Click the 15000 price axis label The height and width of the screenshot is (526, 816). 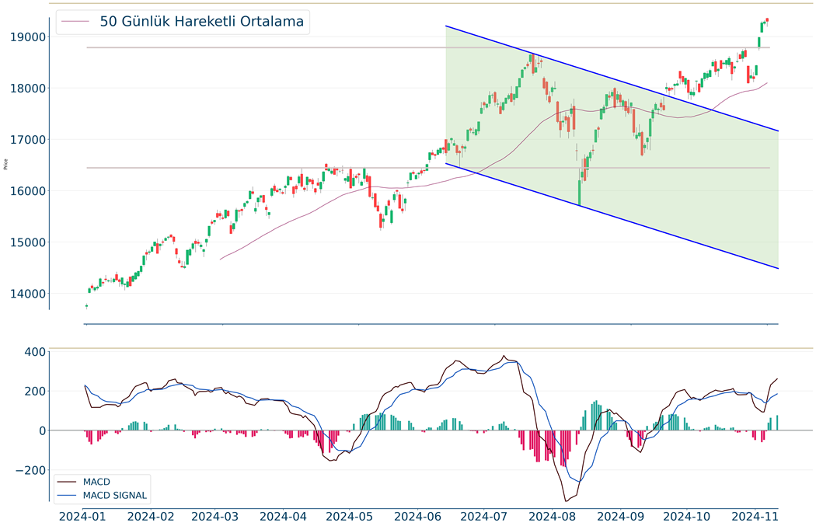pos(28,242)
